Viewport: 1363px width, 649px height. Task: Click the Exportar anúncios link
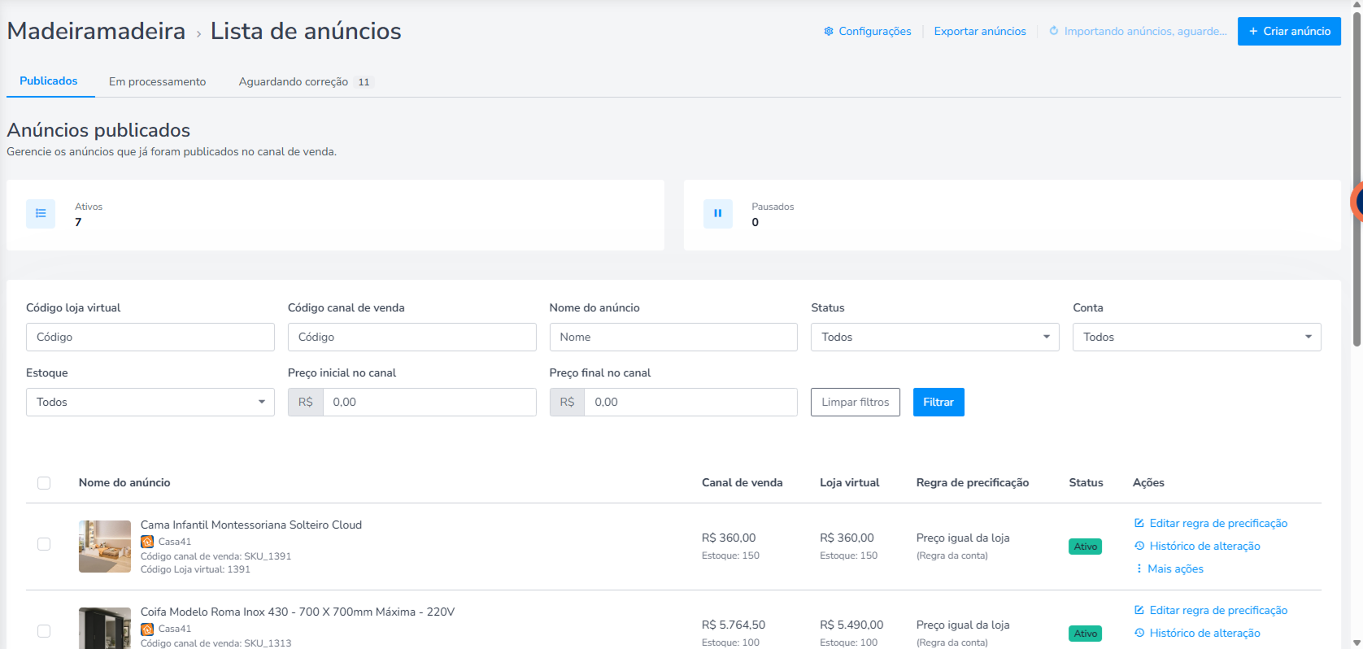point(979,32)
